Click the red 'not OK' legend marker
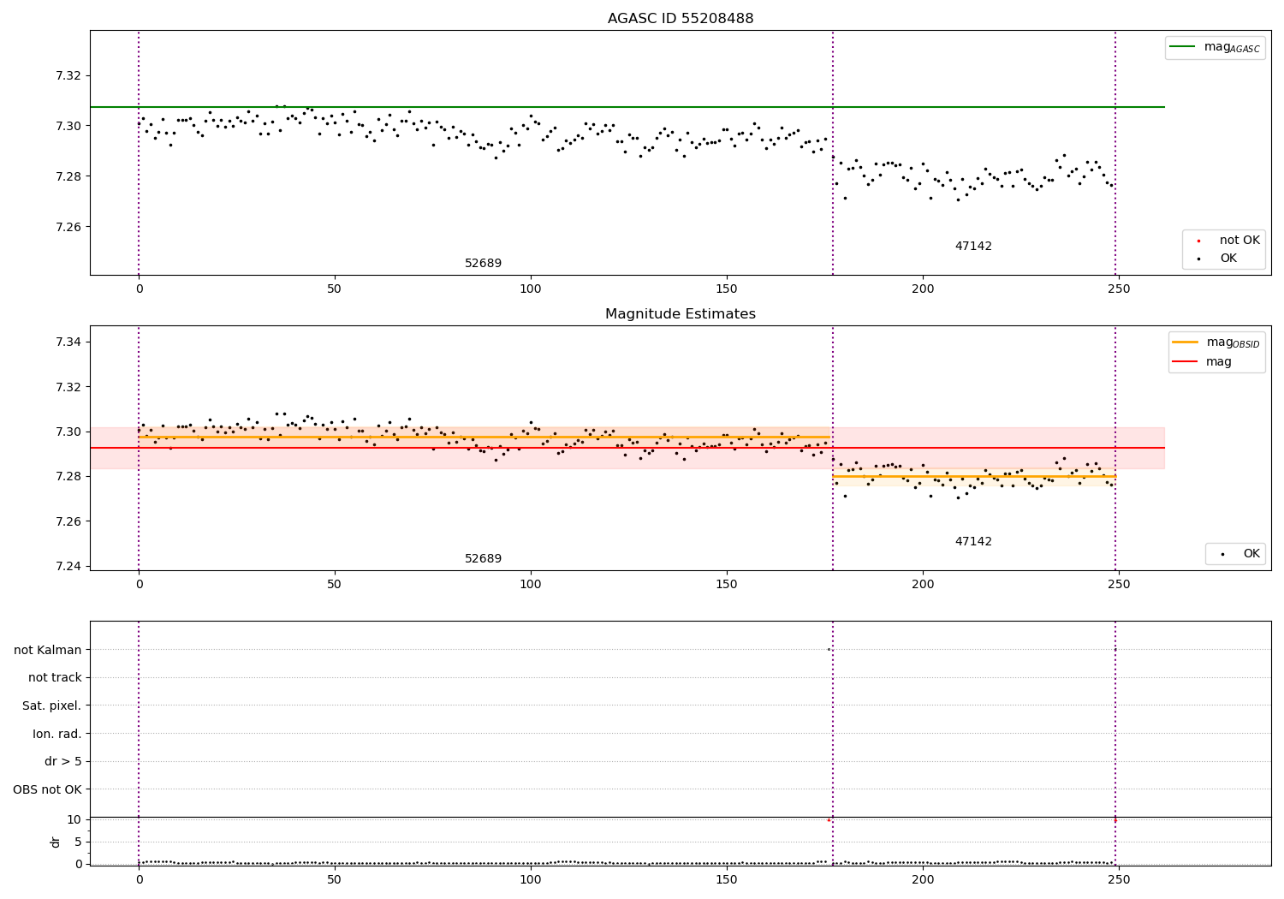 pos(1198,241)
